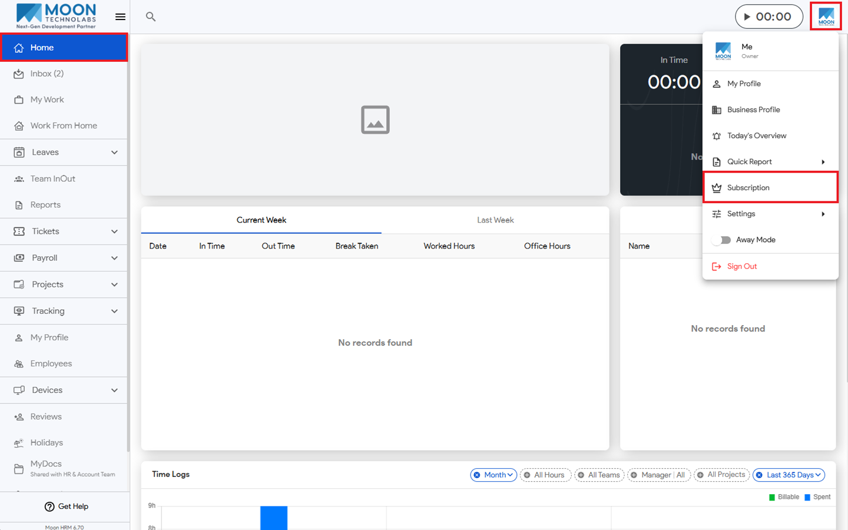Open Work From Home in sidebar
Viewport: 848px width, 530px height.
pos(64,125)
